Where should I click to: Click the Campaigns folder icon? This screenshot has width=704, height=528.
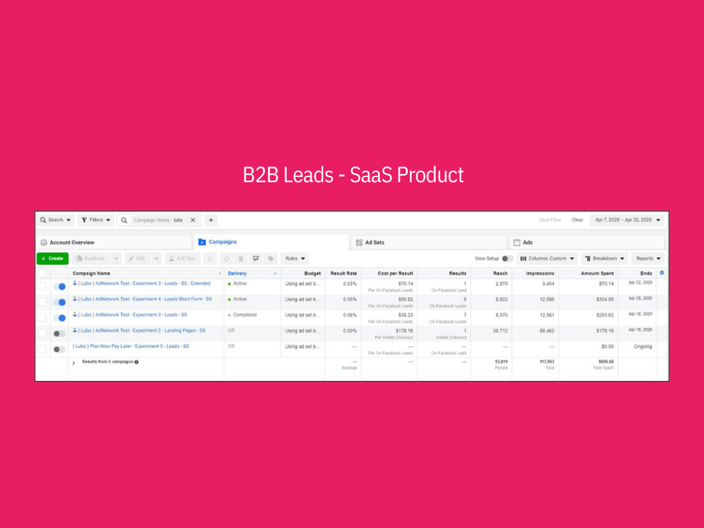coord(202,242)
